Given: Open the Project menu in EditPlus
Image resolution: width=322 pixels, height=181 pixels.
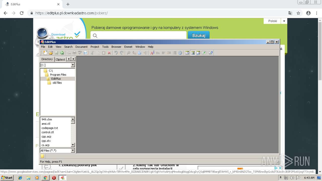Looking at the screenshot, I should (x=95, y=47).
